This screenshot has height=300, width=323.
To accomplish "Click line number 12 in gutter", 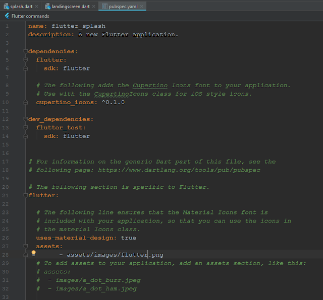I will point(6,119).
